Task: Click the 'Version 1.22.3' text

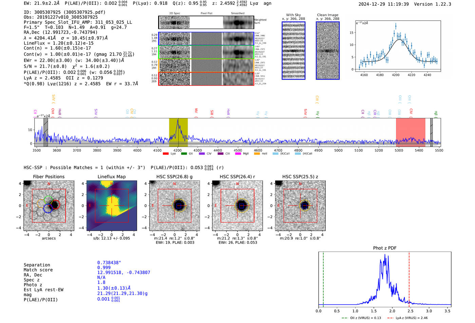Action: point(433,4)
